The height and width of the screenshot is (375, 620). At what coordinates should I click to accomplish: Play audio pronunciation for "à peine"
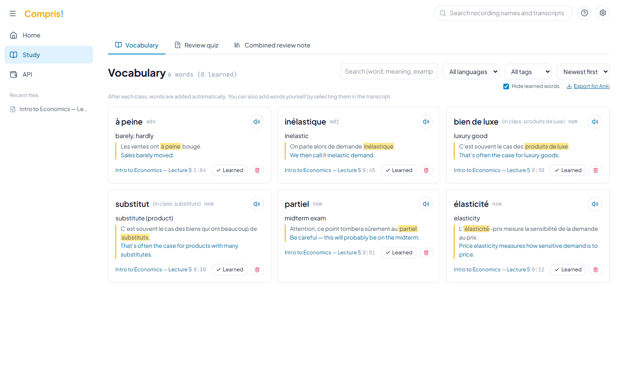click(x=257, y=122)
